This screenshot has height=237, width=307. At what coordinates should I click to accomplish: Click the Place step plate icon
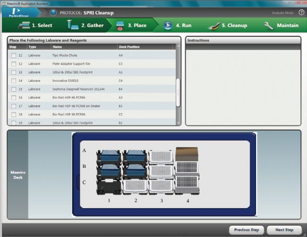pyautogui.click(x=120, y=26)
